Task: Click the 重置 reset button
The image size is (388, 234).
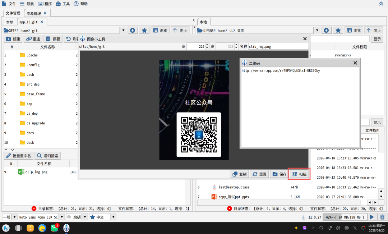Action: [259, 174]
